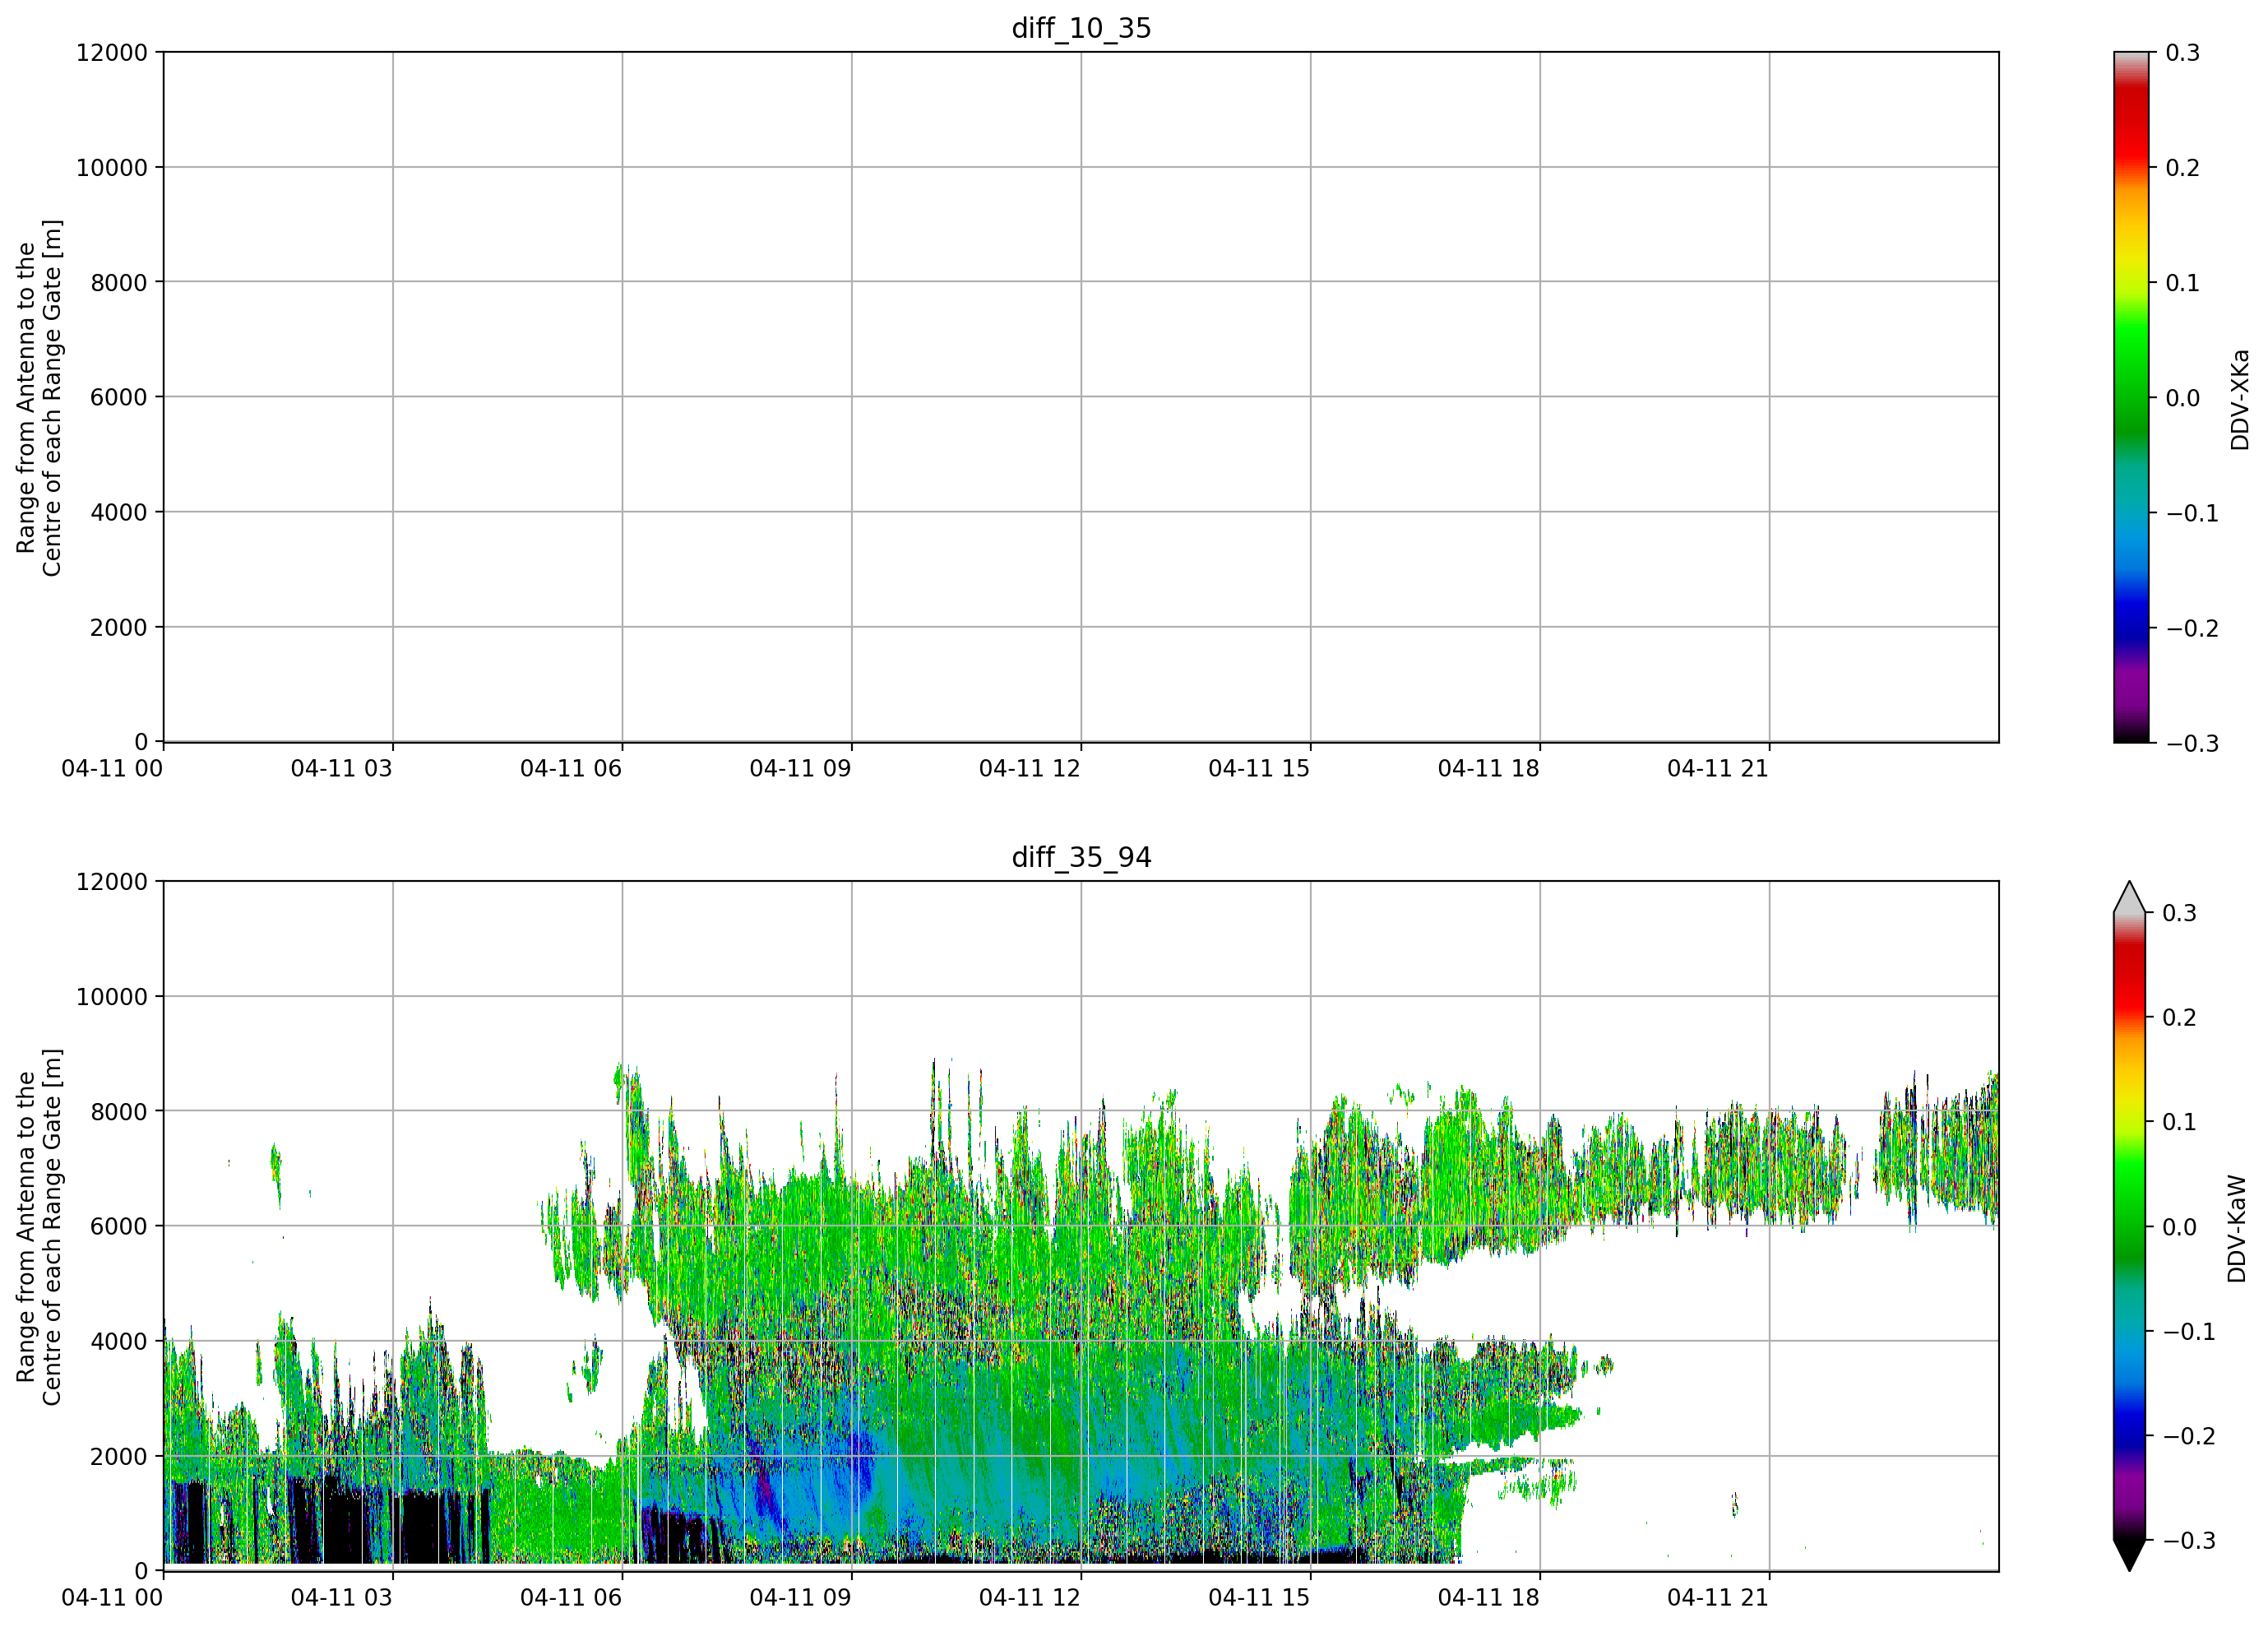Click the 4000 y-tick of diff_10_35

point(119,512)
